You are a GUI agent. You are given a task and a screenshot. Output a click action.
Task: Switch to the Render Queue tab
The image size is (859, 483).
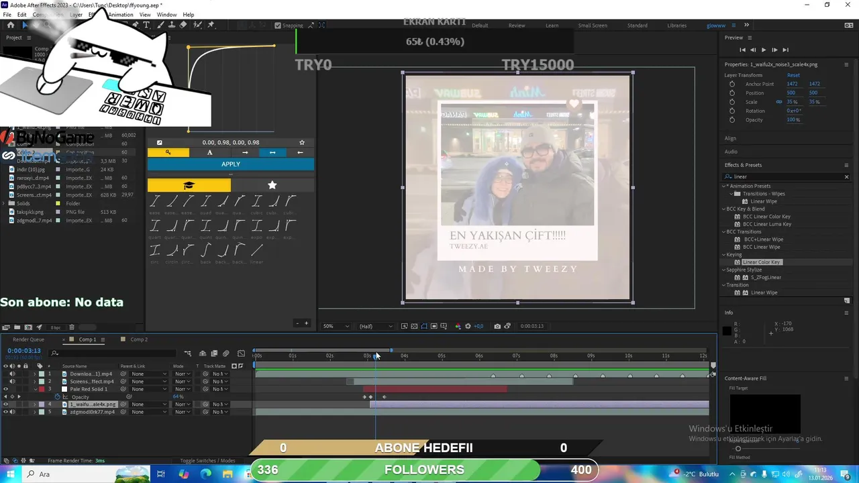pyautogui.click(x=28, y=339)
